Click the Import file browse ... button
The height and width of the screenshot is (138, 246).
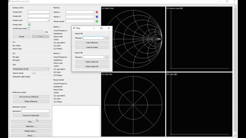(107, 38)
